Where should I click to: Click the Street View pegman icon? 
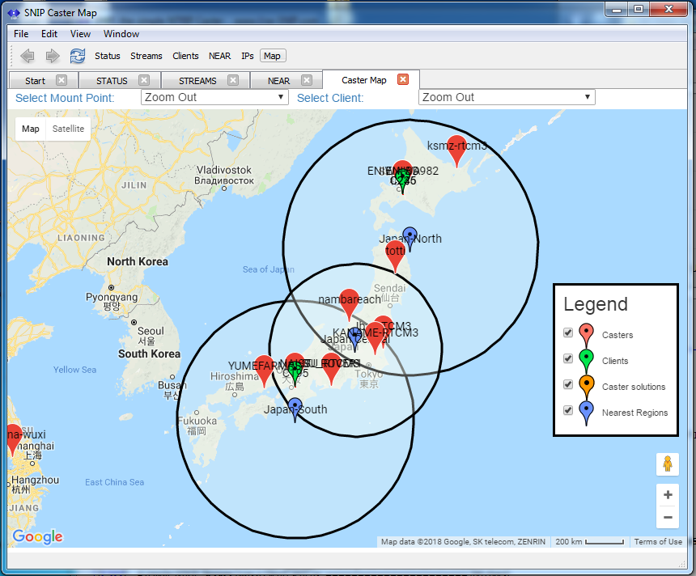pos(668,464)
